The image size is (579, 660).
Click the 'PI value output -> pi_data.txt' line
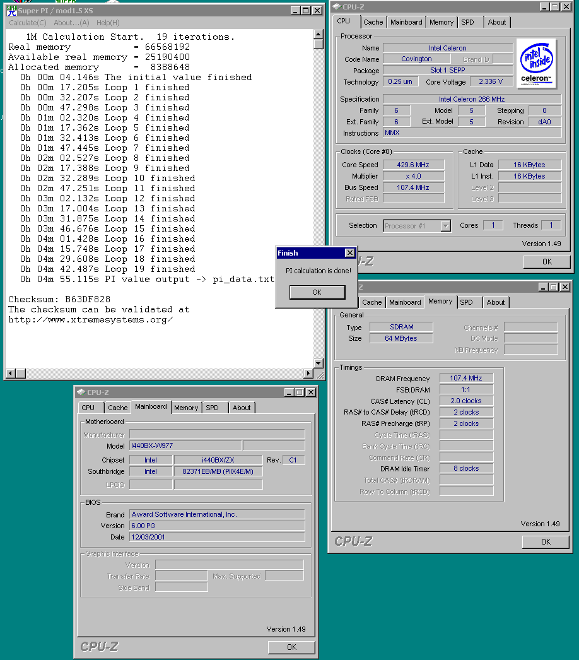[148, 279]
